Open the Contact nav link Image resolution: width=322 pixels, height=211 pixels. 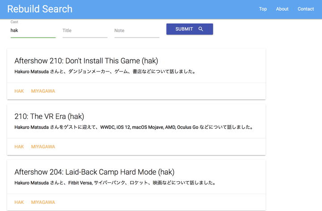[306, 9]
